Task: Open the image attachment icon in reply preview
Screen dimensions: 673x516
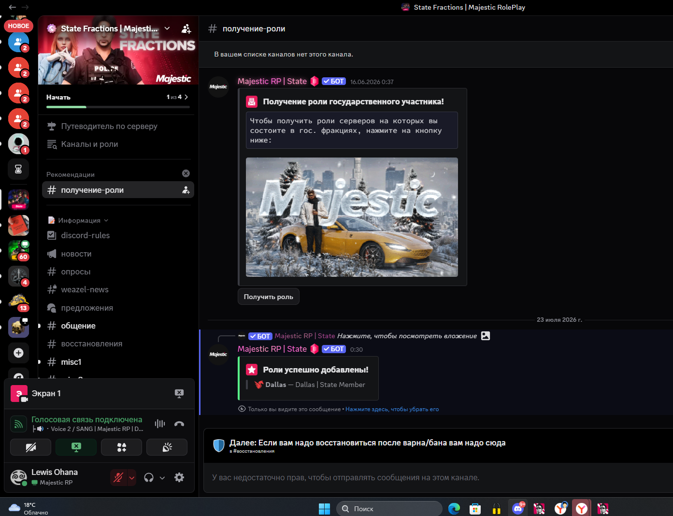Action: [x=486, y=336]
